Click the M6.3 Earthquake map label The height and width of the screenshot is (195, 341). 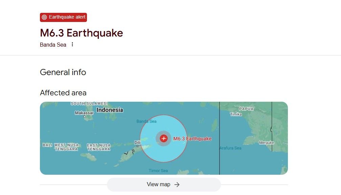tap(192, 139)
